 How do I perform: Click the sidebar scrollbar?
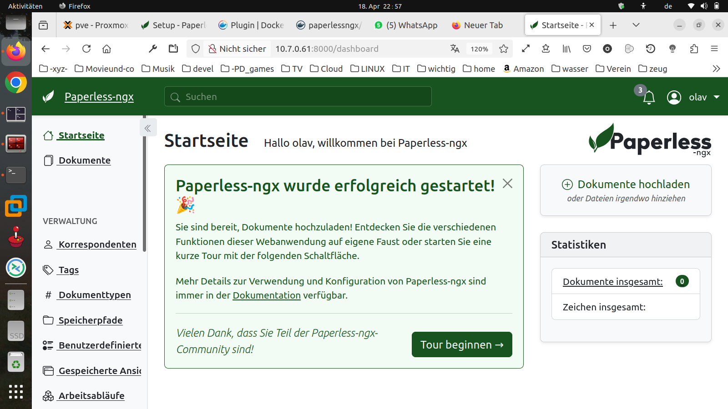pos(145,184)
